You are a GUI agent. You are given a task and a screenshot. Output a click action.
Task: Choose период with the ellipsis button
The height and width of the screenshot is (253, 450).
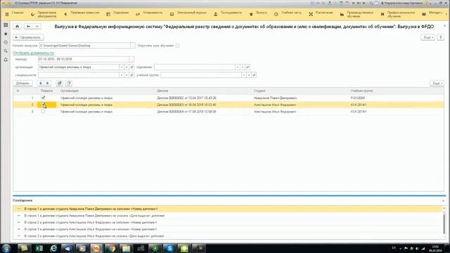click(x=131, y=59)
